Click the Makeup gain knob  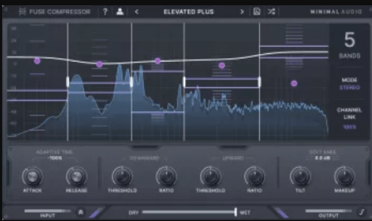click(344, 175)
